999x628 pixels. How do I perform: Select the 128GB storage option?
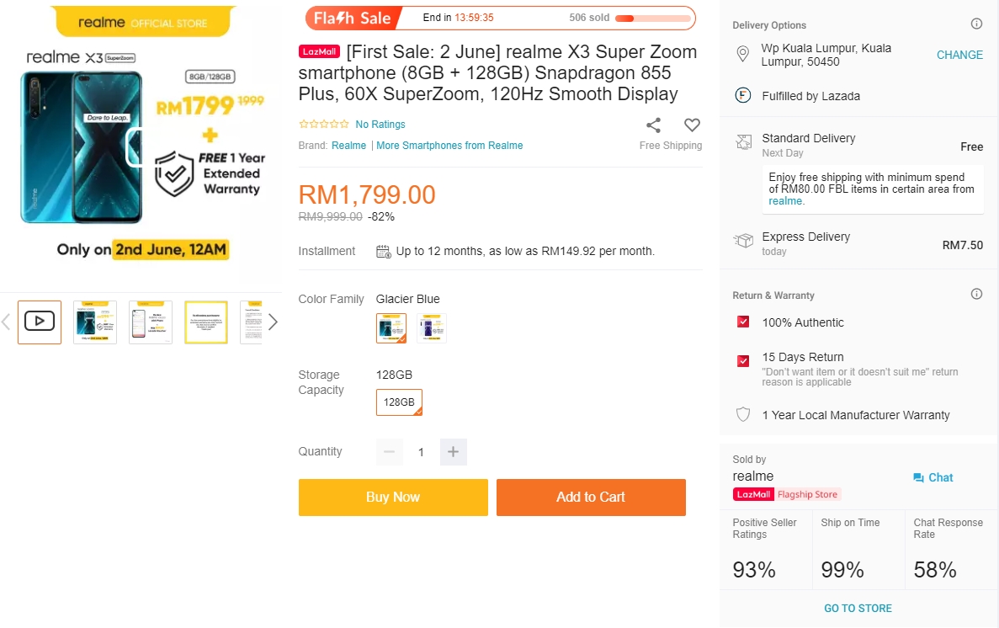[399, 402]
